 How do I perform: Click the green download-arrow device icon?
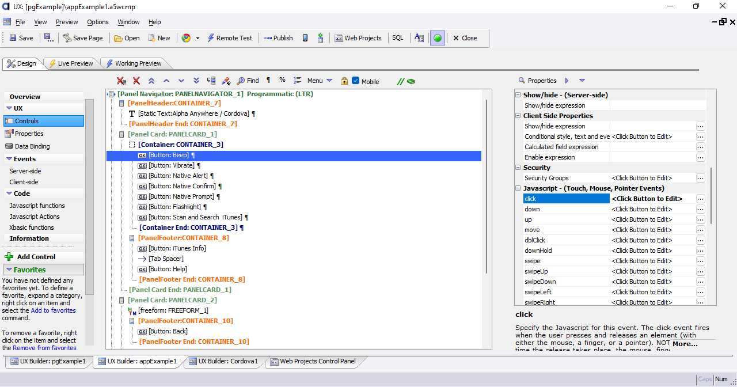click(320, 38)
